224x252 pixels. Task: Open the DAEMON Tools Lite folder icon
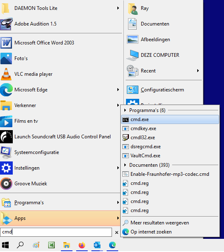coord(6,8)
